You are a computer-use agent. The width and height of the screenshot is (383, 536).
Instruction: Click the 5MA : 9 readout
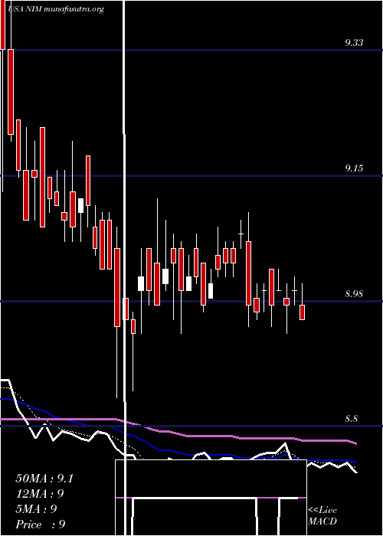pyautogui.click(x=36, y=509)
